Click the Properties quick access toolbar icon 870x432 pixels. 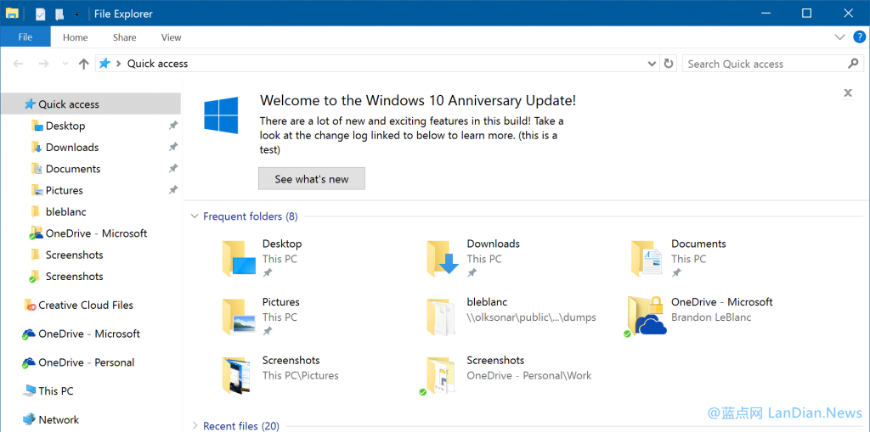pos(41,14)
